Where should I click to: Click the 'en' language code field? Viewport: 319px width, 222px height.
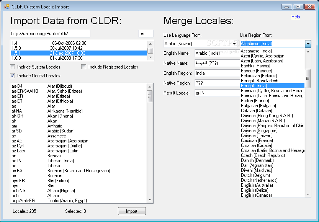(146, 34)
